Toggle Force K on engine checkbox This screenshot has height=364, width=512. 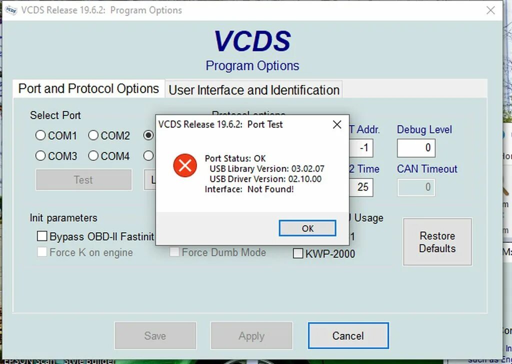tap(42, 252)
